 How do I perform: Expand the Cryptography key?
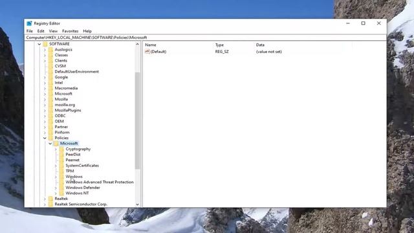pyautogui.click(x=56, y=149)
